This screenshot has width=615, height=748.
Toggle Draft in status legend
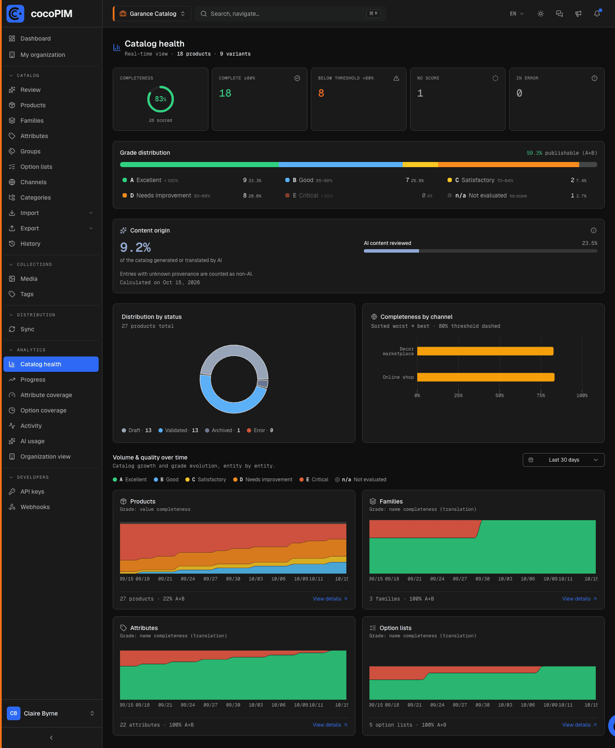point(137,430)
